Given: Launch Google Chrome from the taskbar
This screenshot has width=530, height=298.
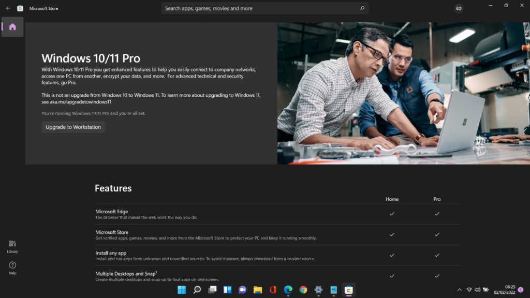Looking at the screenshot, I should 303,290.
